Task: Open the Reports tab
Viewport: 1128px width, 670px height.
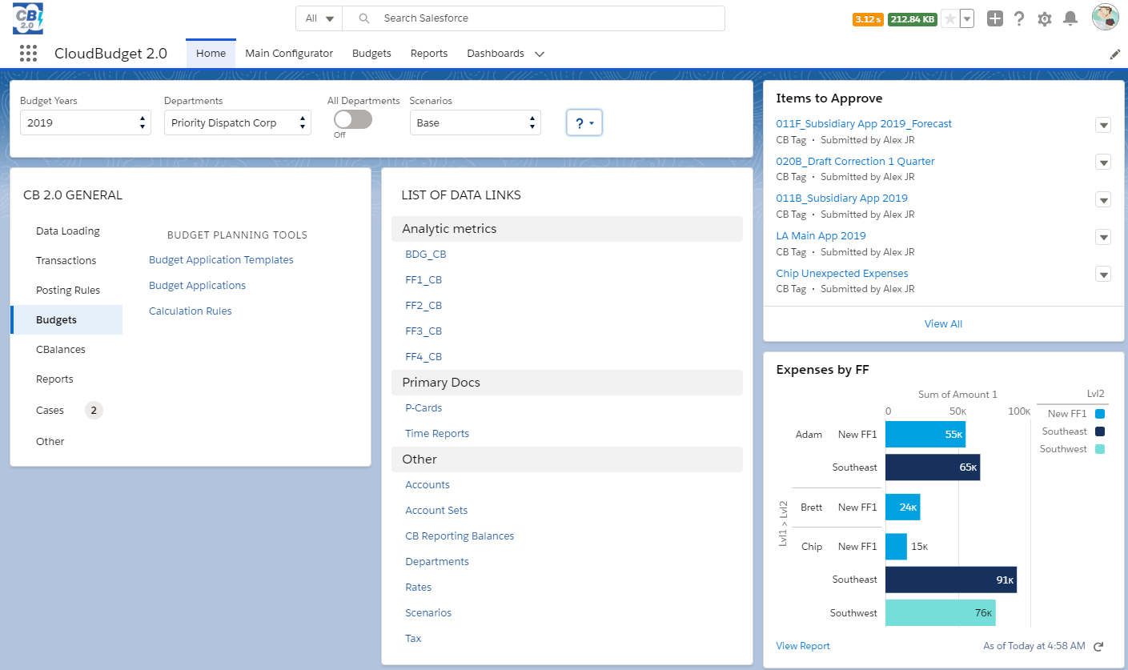Action: pos(428,53)
